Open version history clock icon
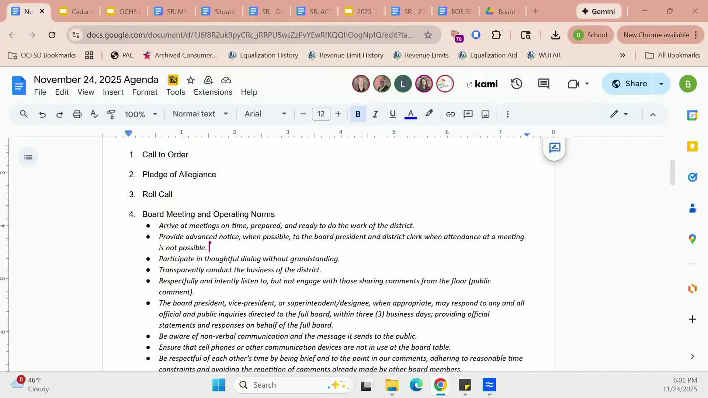Viewport: 708px width, 398px height. [516, 84]
